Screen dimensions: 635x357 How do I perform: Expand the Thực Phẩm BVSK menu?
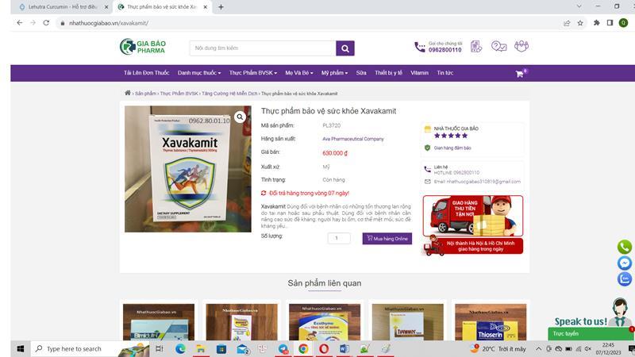click(252, 73)
